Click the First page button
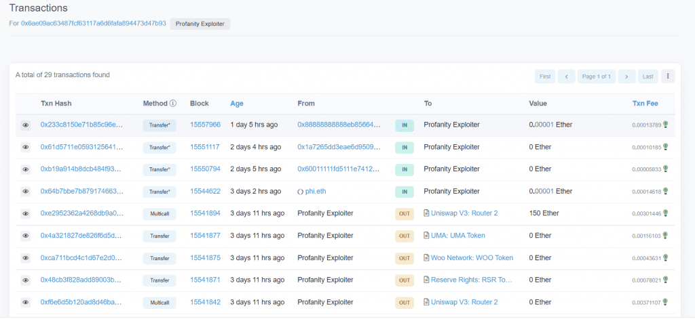 [545, 77]
